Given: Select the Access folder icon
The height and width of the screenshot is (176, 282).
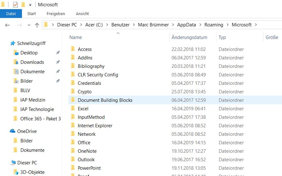Looking at the screenshot, I should click(73, 49).
